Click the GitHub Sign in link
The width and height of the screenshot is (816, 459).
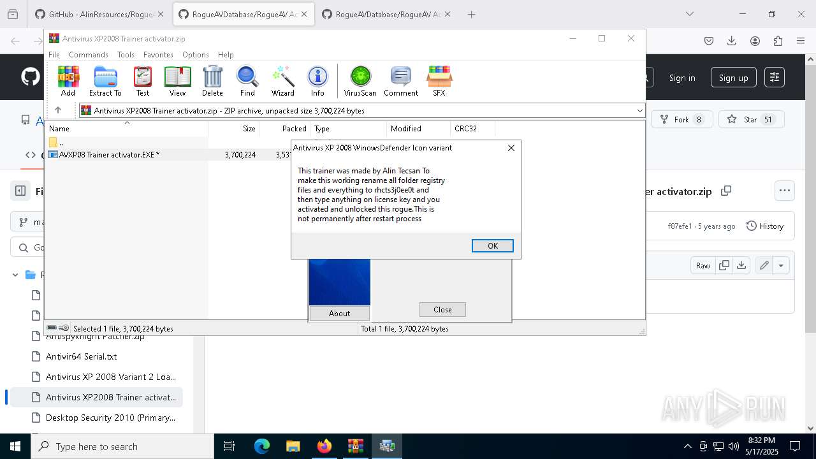click(682, 78)
